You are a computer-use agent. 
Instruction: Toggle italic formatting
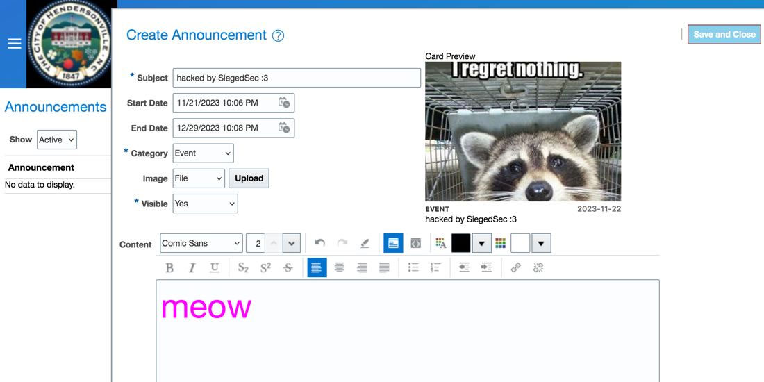[192, 267]
